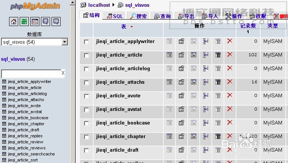
Task: Open jieqi_article_avstat in sidebar list
Action: coord(25,112)
